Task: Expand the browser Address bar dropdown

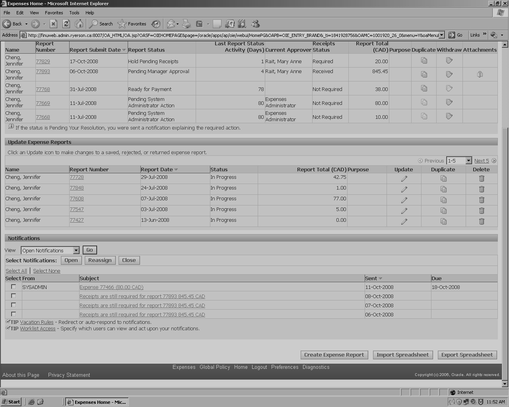Action: click(x=441, y=35)
